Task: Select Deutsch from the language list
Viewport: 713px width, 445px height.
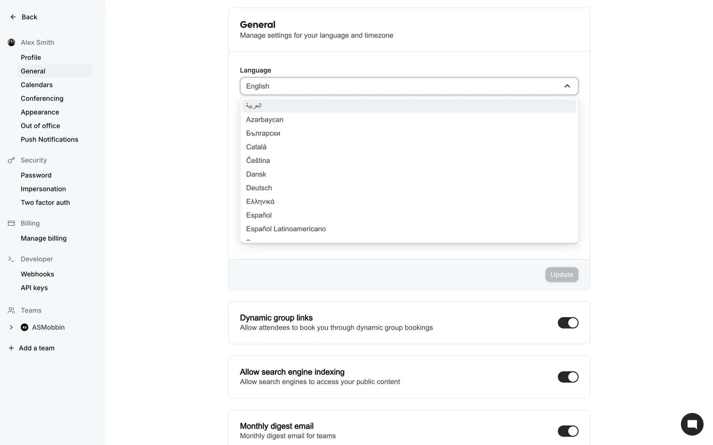Action: (259, 188)
